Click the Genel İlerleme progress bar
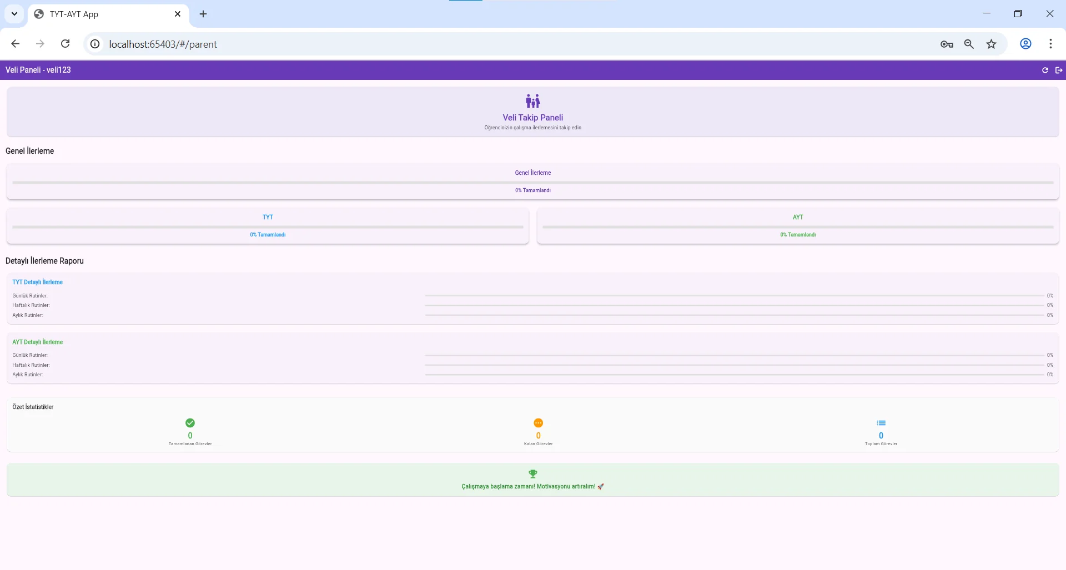This screenshot has height=570, width=1066. pyautogui.click(x=533, y=182)
